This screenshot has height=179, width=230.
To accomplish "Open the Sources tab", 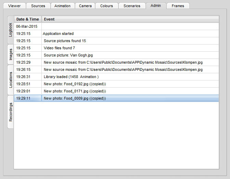I will 38,6.
